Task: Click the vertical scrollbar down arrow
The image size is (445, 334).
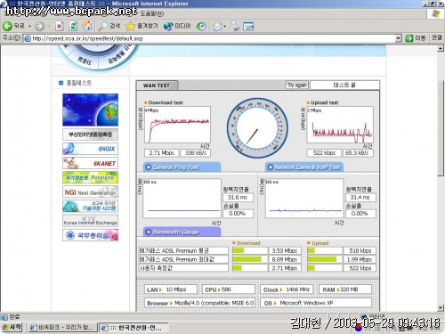Action: coord(441,308)
